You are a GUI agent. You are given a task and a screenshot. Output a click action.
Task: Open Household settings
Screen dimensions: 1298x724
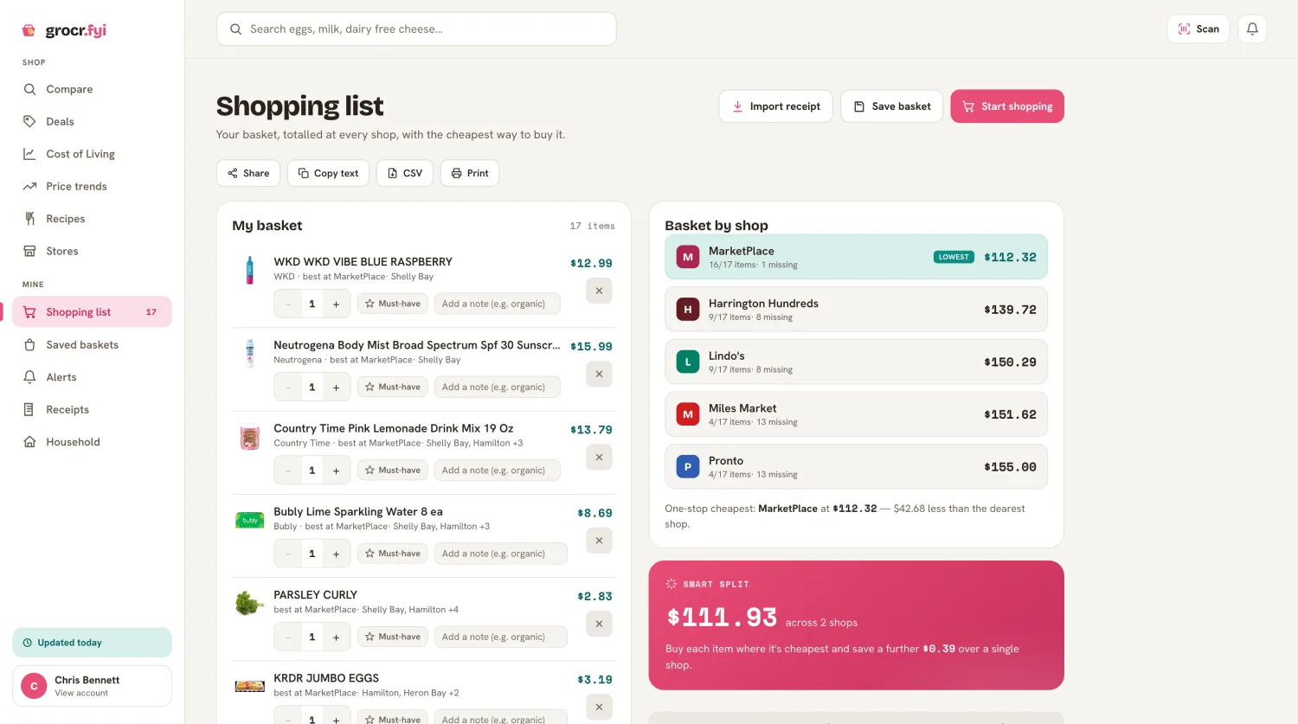pos(92,442)
